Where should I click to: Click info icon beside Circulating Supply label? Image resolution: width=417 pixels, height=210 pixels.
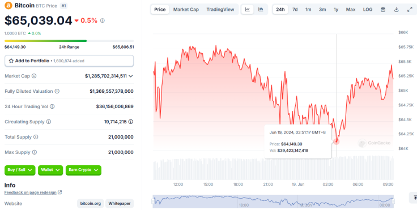pos(49,122)
